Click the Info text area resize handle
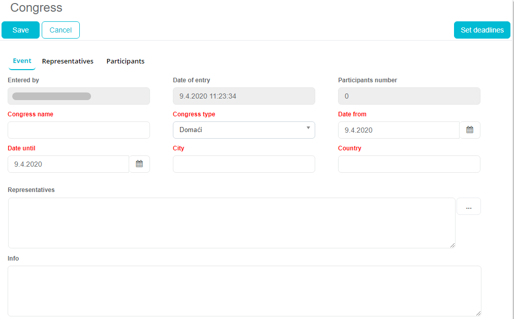 [x=478, y=313]
